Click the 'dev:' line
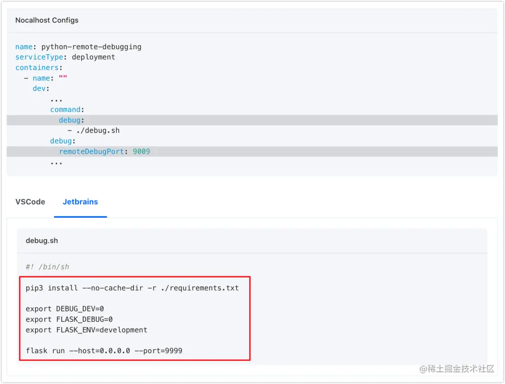 click(41, 88)
